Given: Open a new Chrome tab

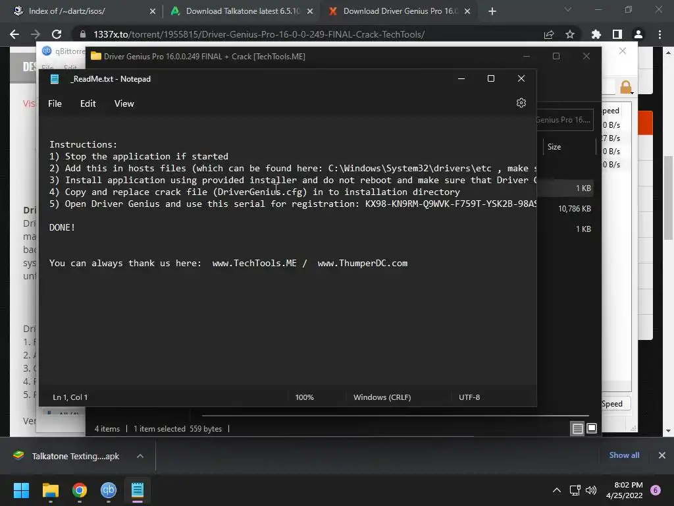Looking at the screenshot, I should tap(492, 12).
